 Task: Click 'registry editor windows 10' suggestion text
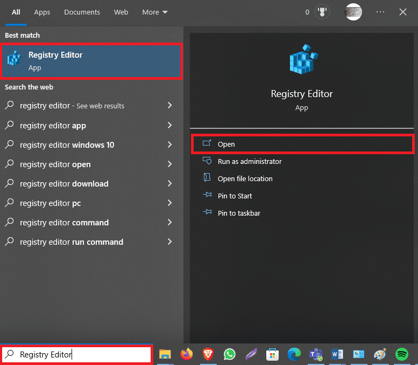click(x=67, y=145)
